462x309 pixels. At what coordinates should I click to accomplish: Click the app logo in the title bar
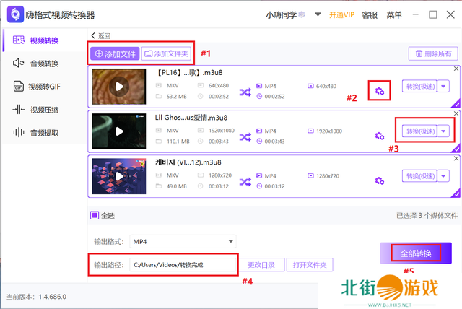coord(12,15)
